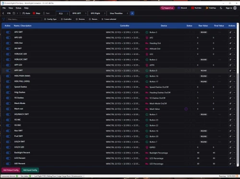Delete the VS INC row
Image resolution: width=240 pixels, height=179 pixels.
pyautogui.click(x=234, y=120)
